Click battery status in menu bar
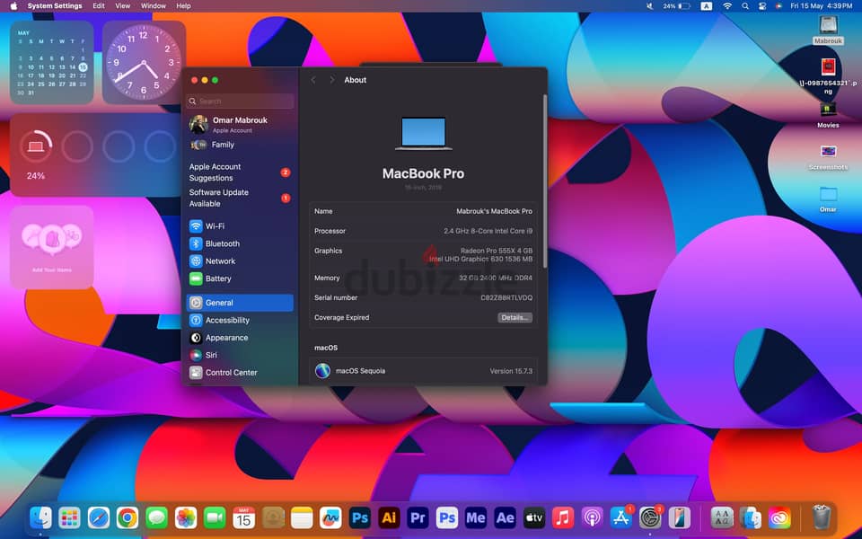 (x=676, y=6)
